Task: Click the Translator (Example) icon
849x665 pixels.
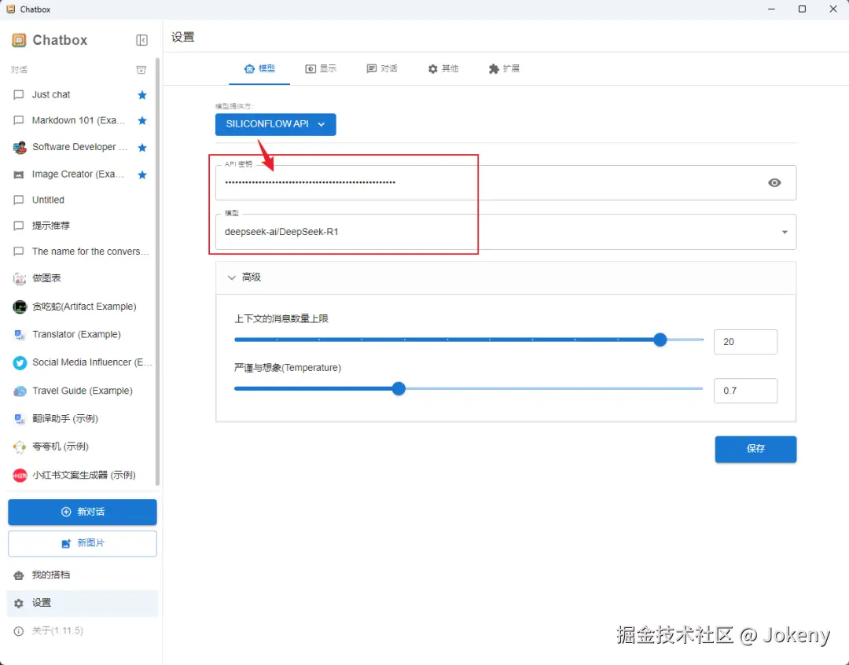Action: (x=20, y=335)
